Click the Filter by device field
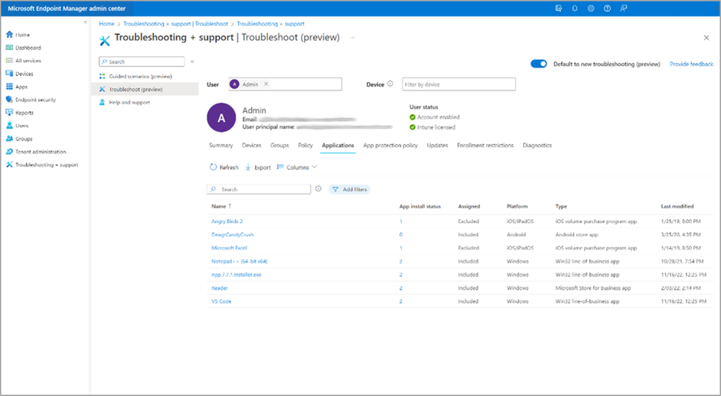The width and height of the screenshot is (721, 396). click(459, 84)
